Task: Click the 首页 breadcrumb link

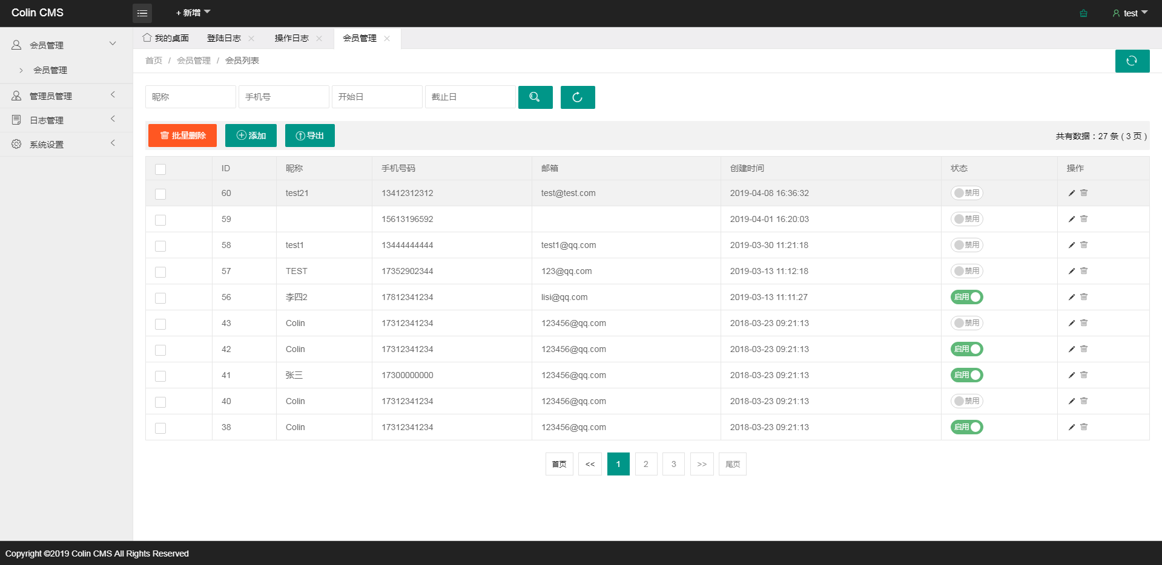Action: click(x=154, y=60)
